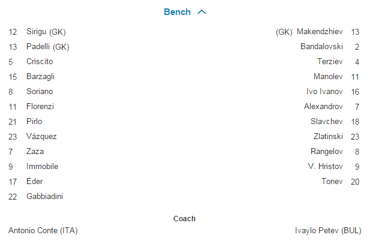The height and width of the screenshot is (244, 370).
Task: Open Florenzi player details
Action: [40, 107]
